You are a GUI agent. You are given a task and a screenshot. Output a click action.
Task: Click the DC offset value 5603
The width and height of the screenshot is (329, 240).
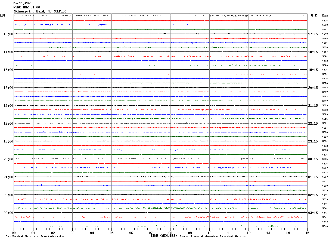325,106
